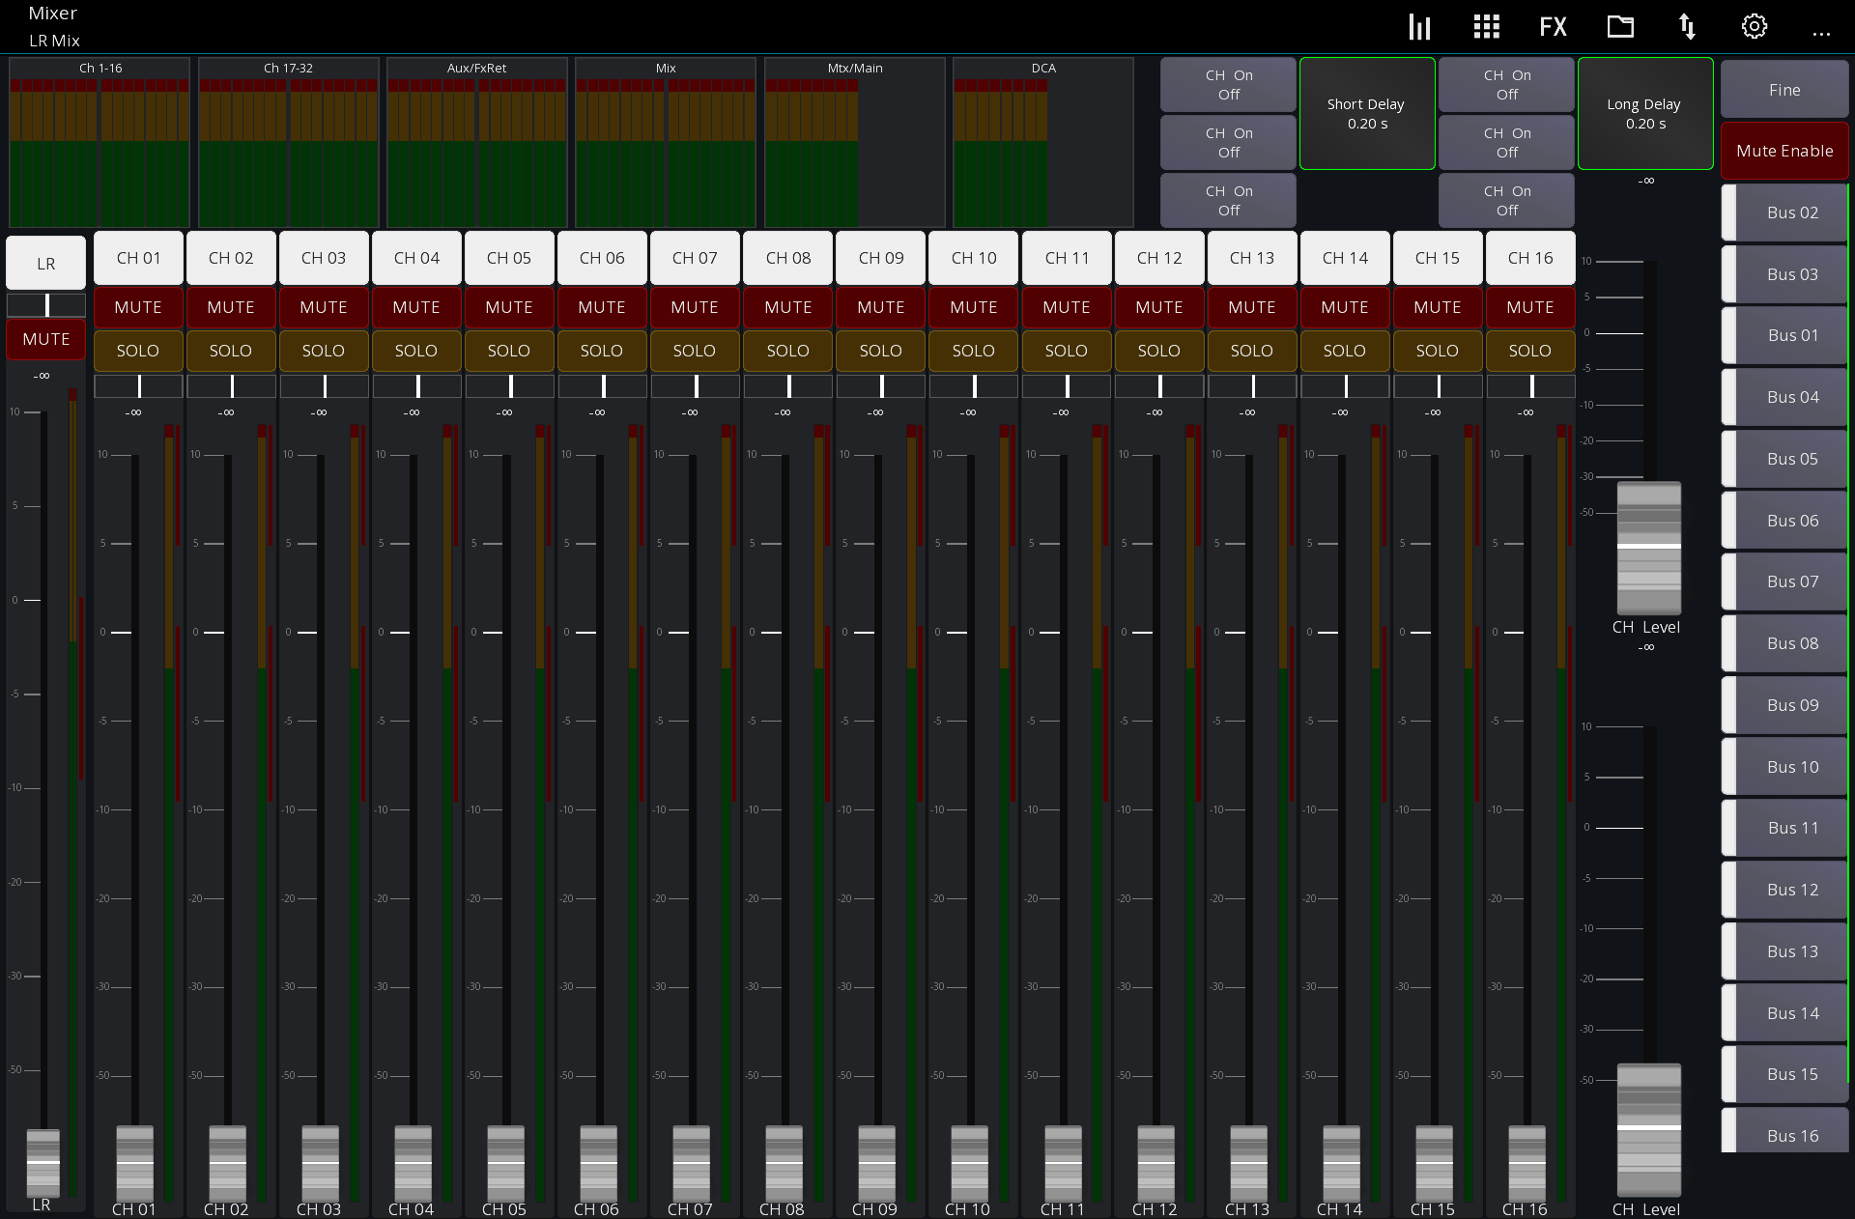
Task: Select the LR channel strip button
Action: [45, 263]
